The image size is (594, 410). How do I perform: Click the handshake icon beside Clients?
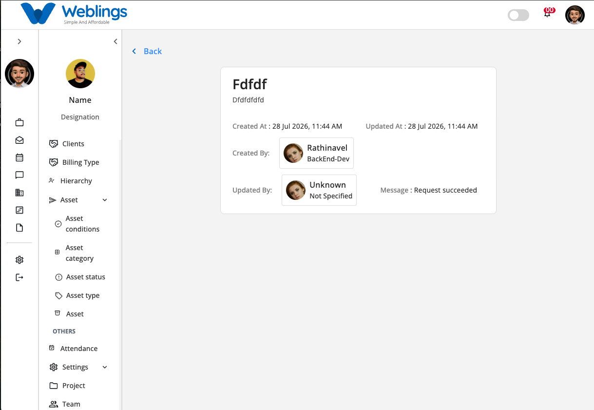point(54,144)
